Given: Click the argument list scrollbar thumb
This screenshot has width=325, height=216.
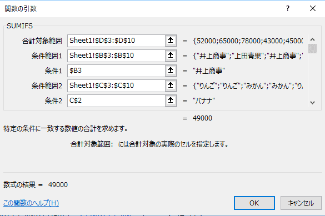Looking at the screenshot, I should (312, 49).
